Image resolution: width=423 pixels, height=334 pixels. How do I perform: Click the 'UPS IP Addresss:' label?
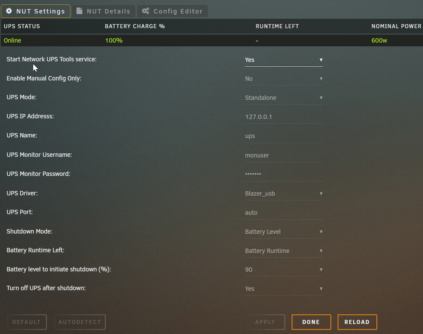point(30,116)
